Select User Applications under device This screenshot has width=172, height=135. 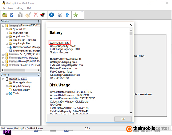click(x=22, y=83)
